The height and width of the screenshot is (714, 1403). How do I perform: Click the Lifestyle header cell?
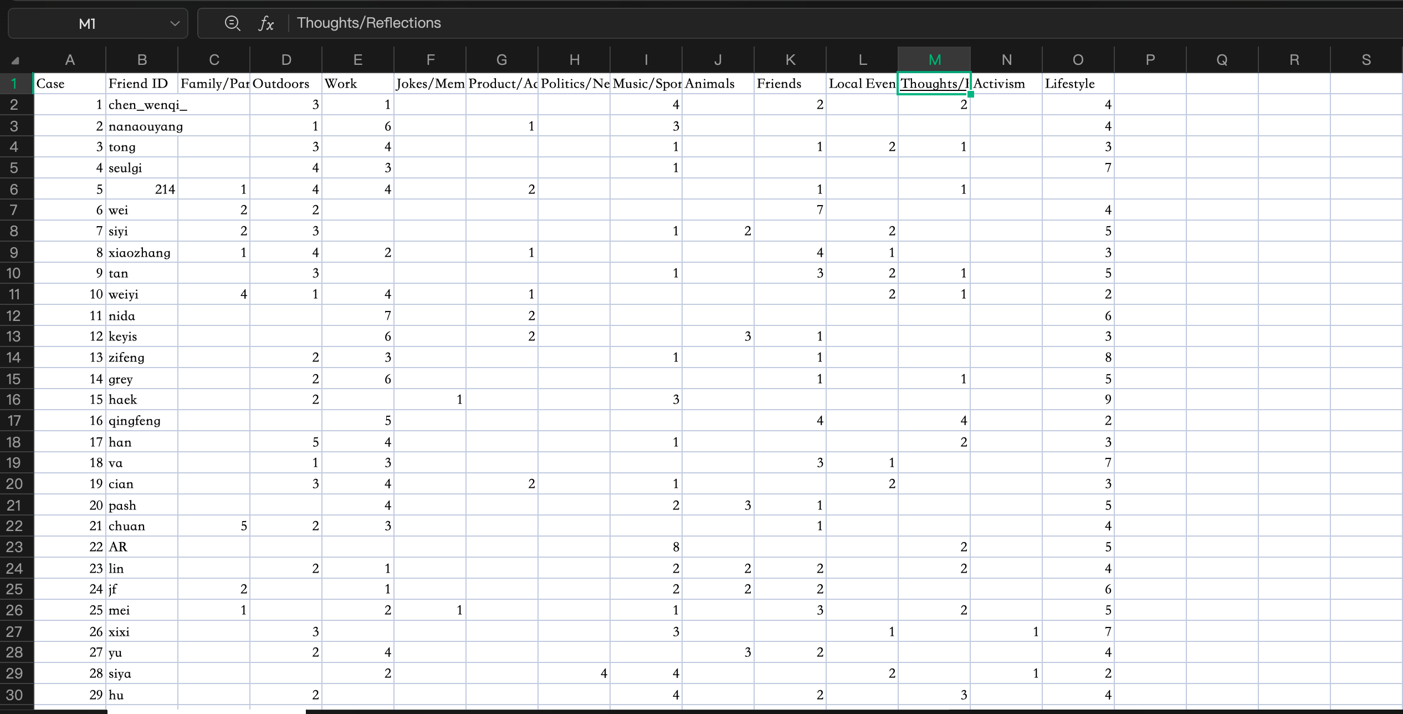[1078, 84]
